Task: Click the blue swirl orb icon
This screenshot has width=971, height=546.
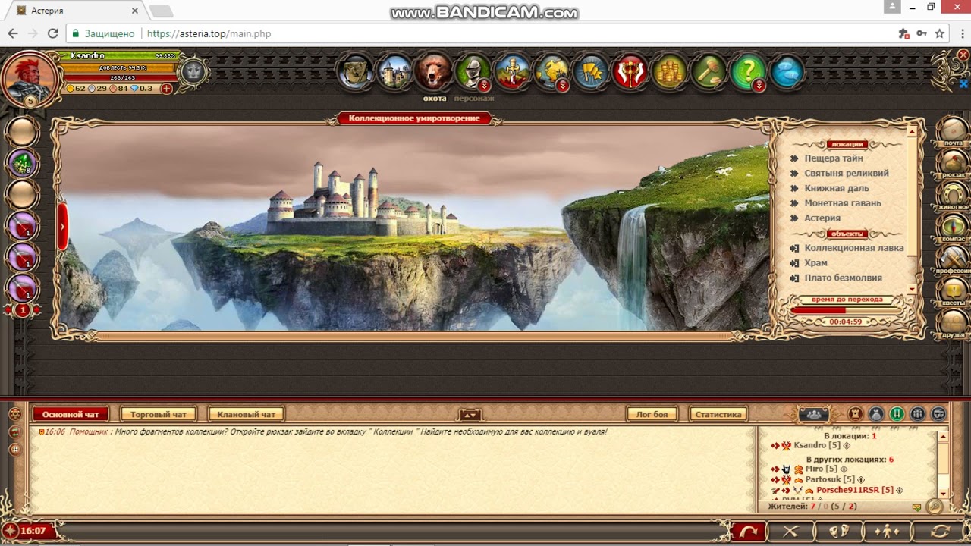Action: point(787,72)
